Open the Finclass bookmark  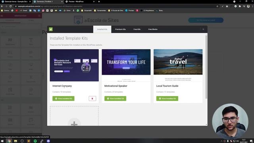tap(130, 11)
